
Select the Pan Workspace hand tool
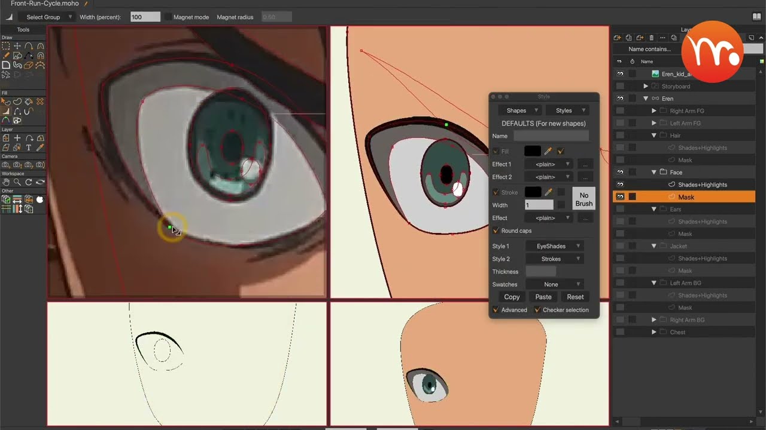click(x=6, y=182)
